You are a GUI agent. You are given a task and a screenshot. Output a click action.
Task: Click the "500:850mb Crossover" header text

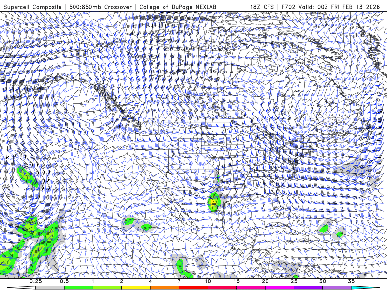[101, 7]
